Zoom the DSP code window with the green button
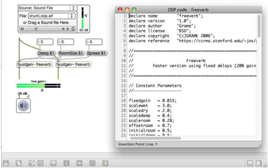 134,10
